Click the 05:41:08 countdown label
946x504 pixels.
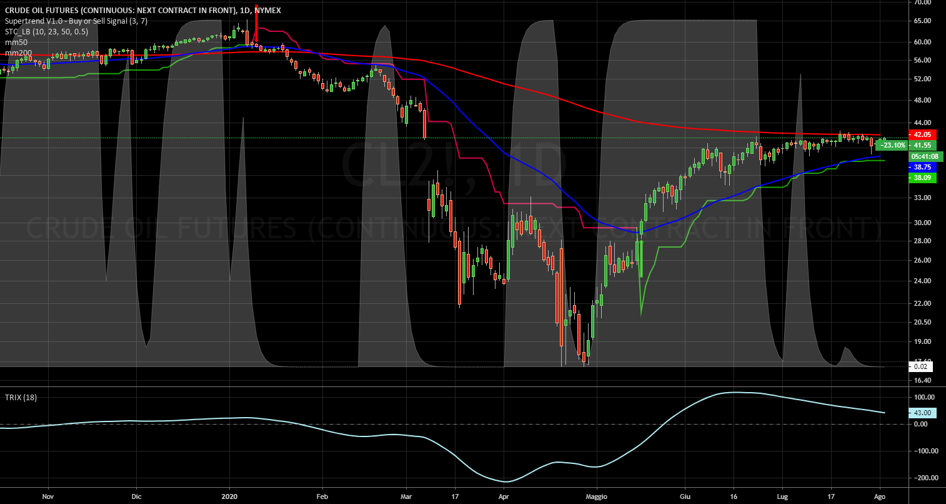click(x=925, y=156)
